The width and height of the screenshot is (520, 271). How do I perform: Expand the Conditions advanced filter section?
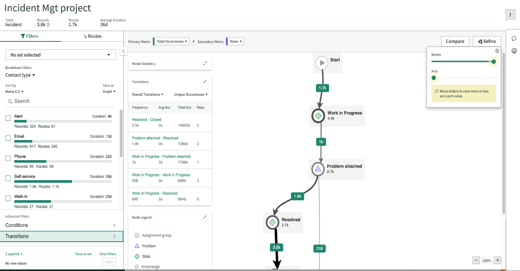coord(62,225)
